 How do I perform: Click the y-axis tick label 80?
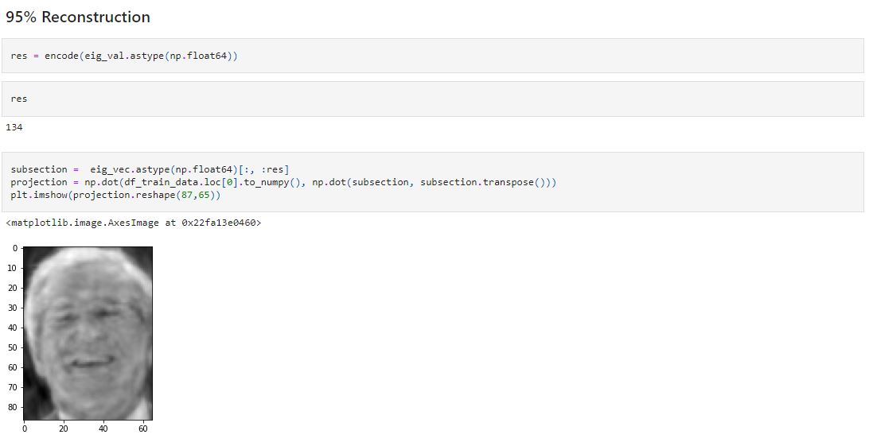(x=13, y=407)
